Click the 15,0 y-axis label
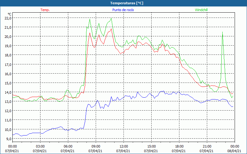This screenshot has width=247, height=154. 8,83
